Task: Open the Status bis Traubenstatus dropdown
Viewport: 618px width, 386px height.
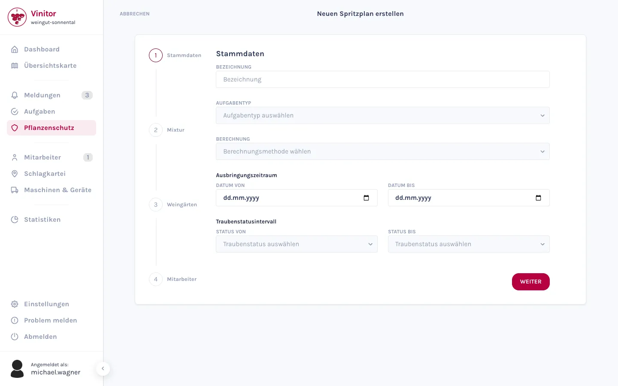Action: tap(469, 244)
